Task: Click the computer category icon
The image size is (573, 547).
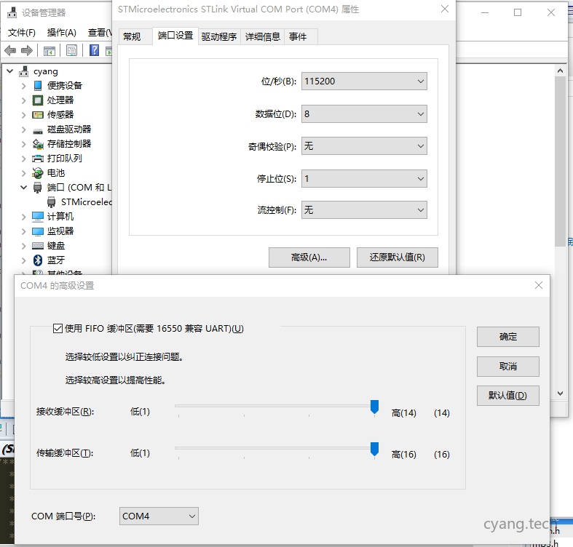Action: click(38, 217)
